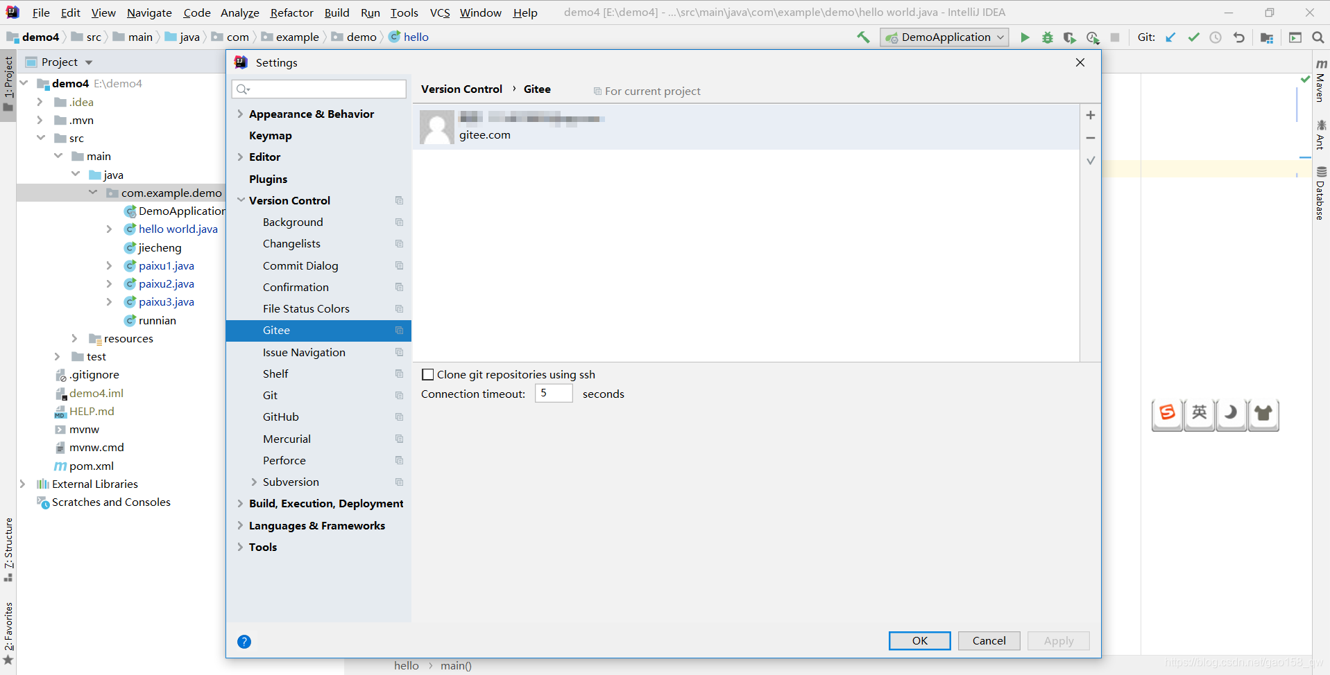
Task: Click the Git commit checkmark icon
Action: pos(1193,37)
